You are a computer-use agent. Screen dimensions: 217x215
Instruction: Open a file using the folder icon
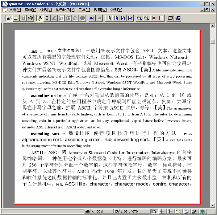click(16, 18)
